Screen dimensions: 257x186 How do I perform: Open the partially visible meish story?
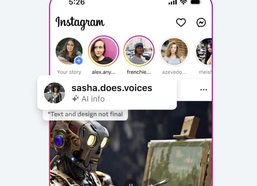pyautogui.click(x=203, y=51)
